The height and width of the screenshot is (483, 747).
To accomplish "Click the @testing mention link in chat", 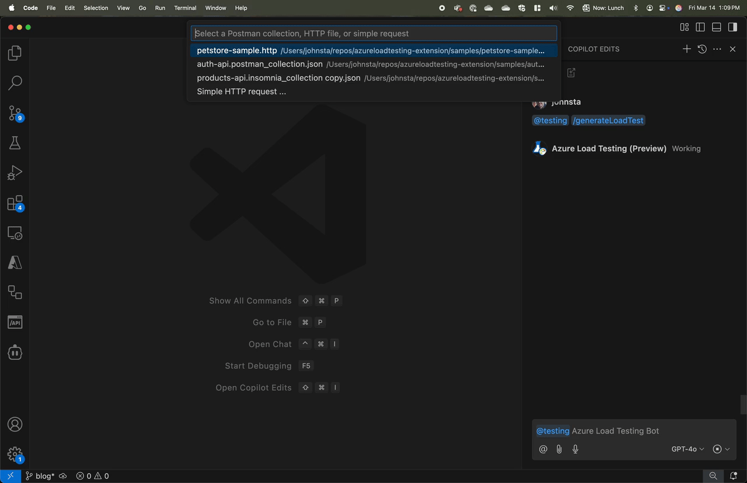I will coord(550,121).
